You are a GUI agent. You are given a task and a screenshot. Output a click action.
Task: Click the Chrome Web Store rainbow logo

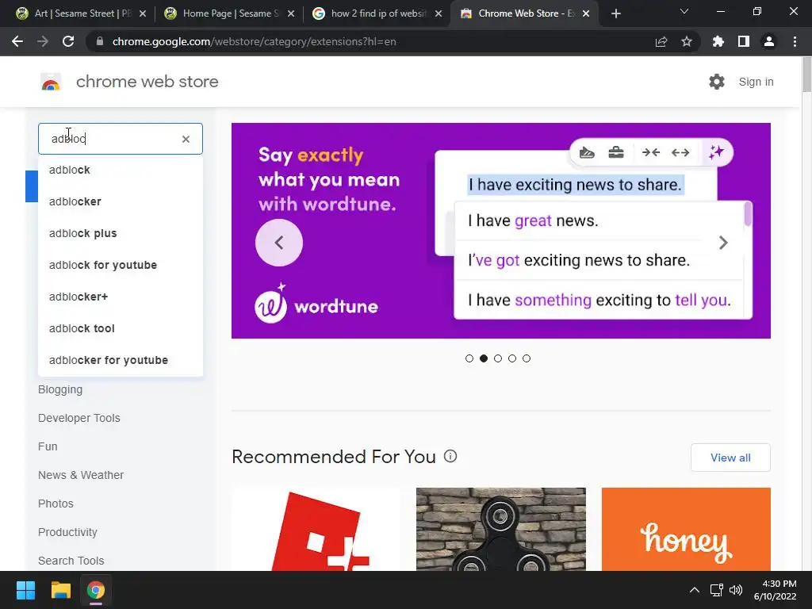pos(51,82)
